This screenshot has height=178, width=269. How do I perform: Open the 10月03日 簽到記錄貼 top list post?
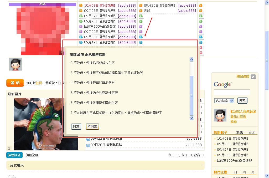click(100, 6)
